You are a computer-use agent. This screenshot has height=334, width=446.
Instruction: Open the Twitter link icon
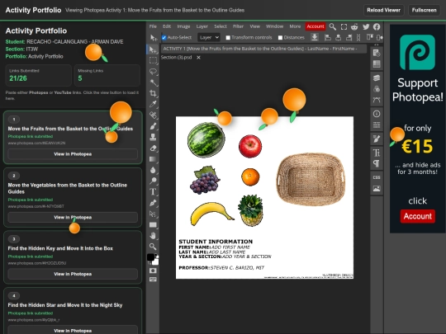click(x=366, y=26)
